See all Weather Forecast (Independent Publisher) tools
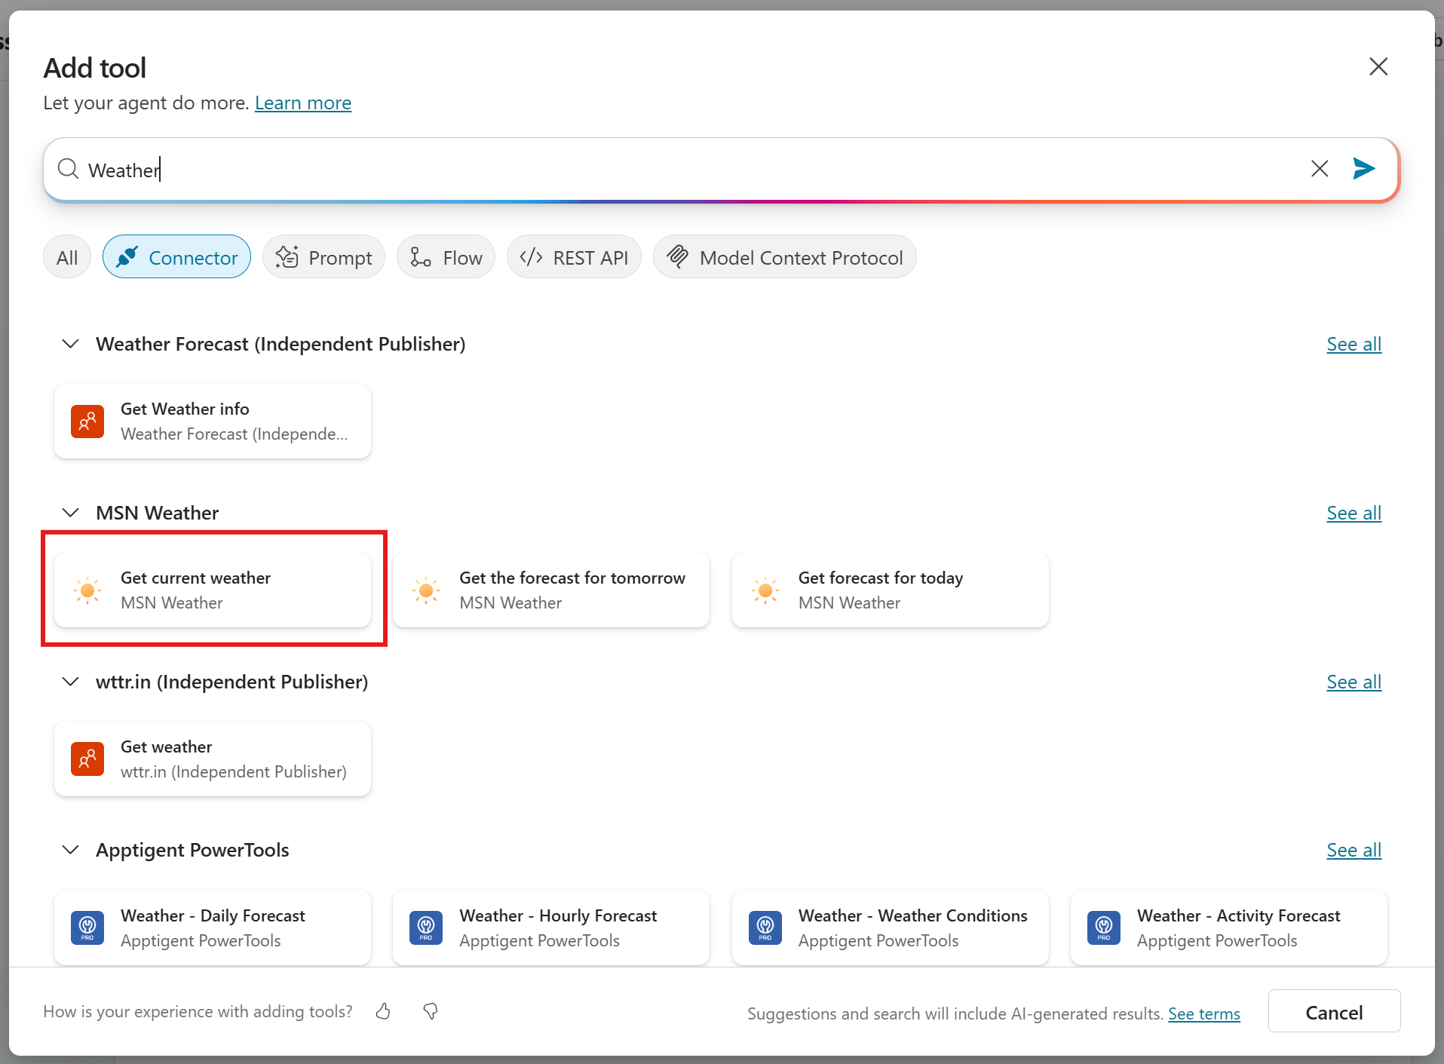Screen dimensions: 1444x1064 click(1354, 344)
